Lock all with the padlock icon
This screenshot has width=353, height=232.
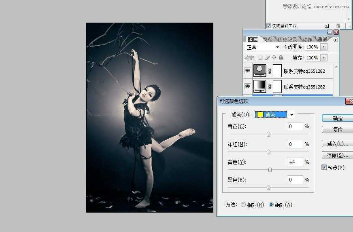(281, 57)
